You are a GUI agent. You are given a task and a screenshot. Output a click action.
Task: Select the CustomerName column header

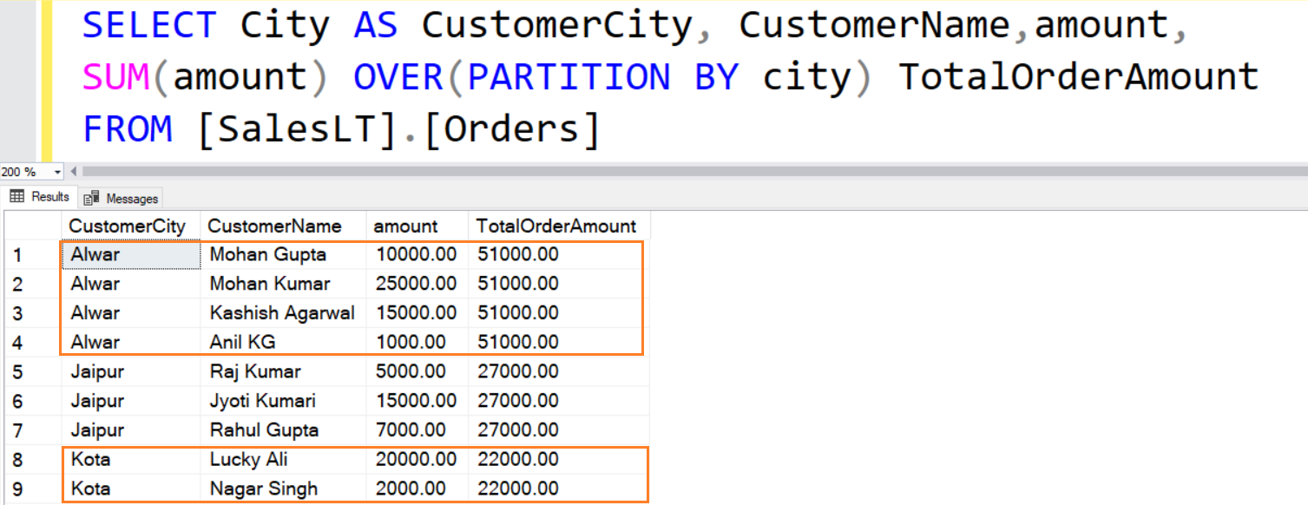click(283, 226)
